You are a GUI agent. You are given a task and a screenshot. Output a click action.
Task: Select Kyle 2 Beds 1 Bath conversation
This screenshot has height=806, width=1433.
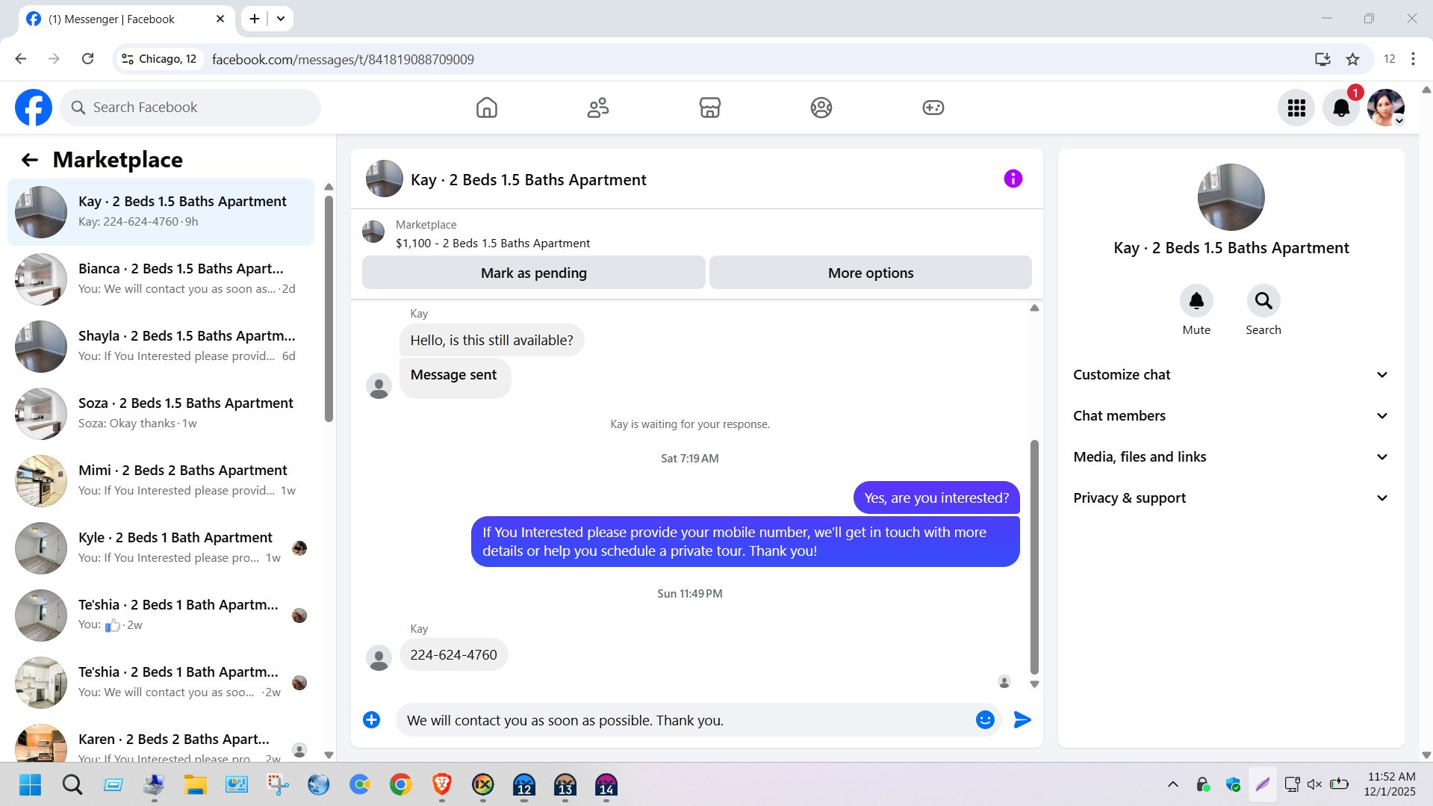[x=161, y=548]
